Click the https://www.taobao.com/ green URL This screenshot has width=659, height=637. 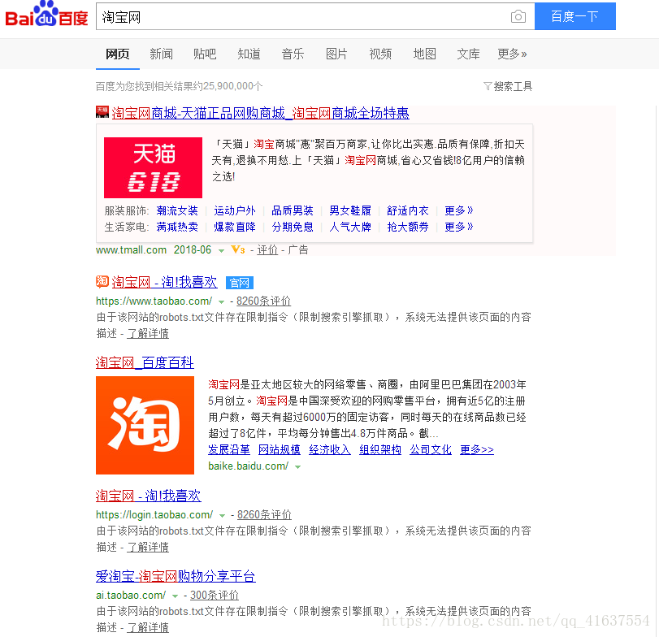154,301
